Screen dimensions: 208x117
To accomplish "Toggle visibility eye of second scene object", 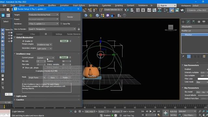I will coord(9,35).
